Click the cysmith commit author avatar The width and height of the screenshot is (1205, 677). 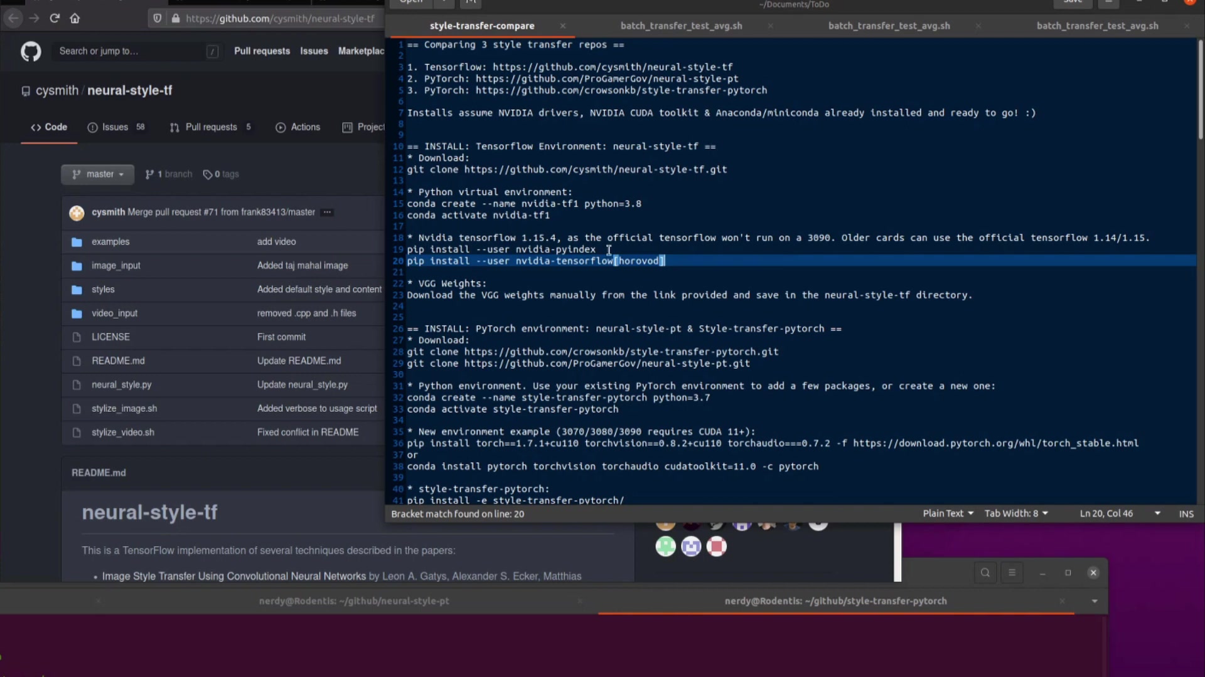tap(77, 213)
